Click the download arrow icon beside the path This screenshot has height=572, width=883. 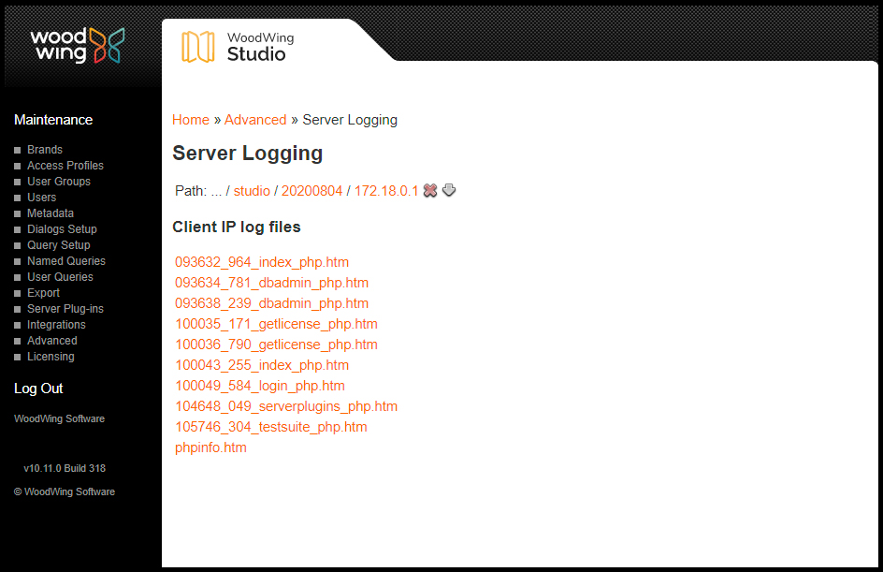pyautogui.click(x=449, y=191)
